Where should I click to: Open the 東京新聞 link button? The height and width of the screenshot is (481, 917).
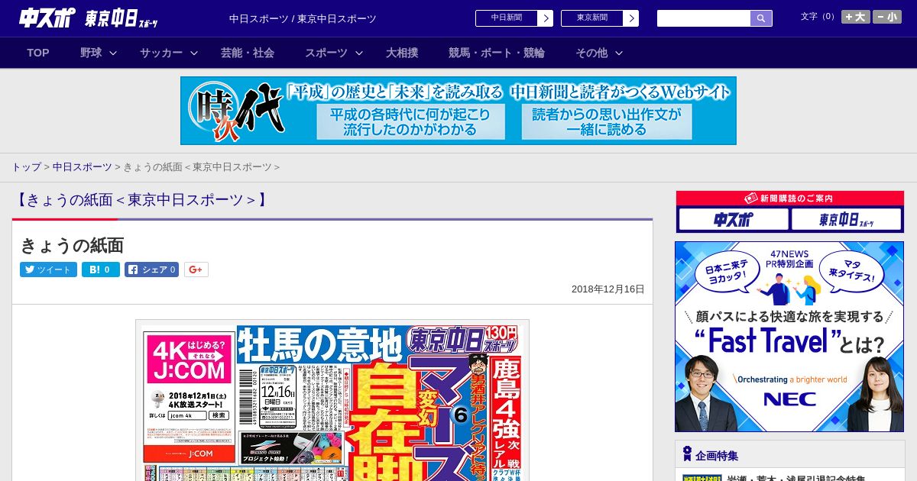592,18
